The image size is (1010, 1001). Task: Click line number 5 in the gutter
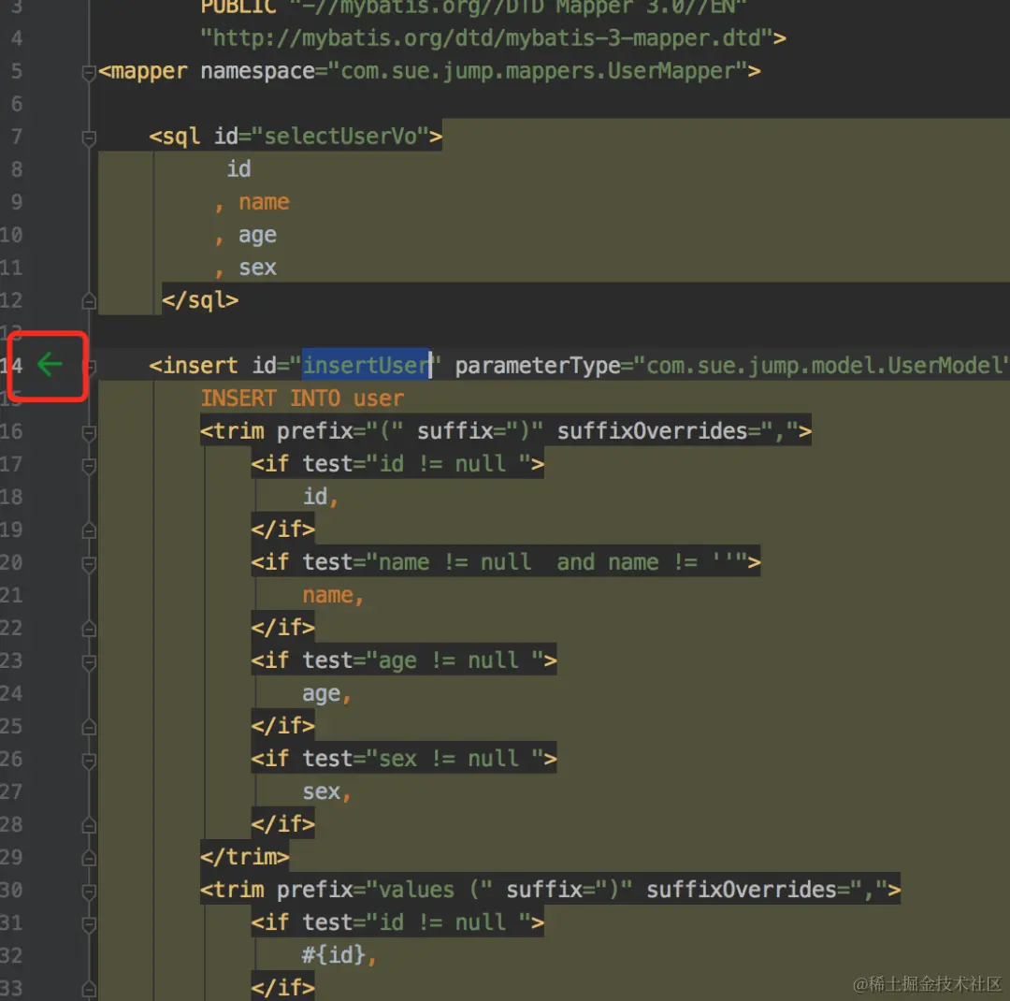[16, 71]
